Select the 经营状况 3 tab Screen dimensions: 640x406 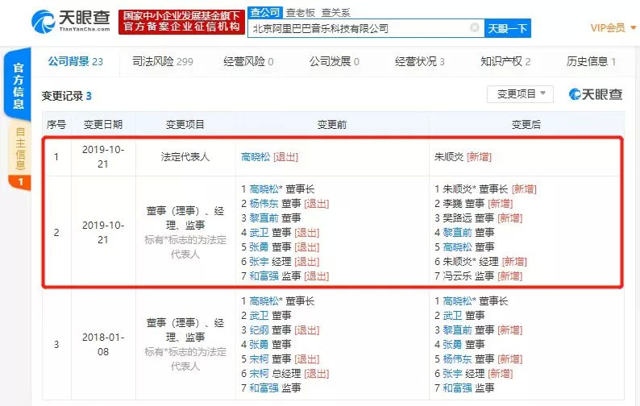pos(420,61)
